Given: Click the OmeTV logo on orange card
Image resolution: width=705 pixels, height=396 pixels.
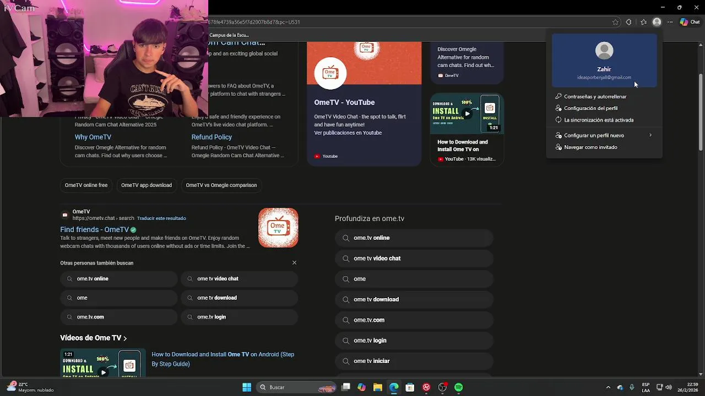Looking at the screenshot, I should pos(330,73).
